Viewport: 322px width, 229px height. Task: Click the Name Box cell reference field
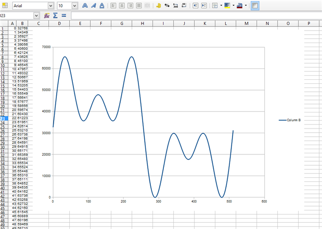[x=17, y=16]
